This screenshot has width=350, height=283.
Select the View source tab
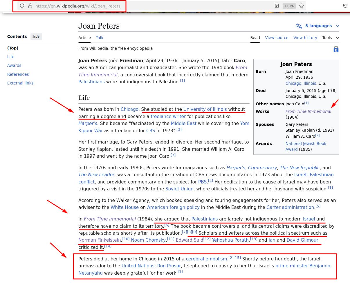pyautogui.click(x=277, y=38)
